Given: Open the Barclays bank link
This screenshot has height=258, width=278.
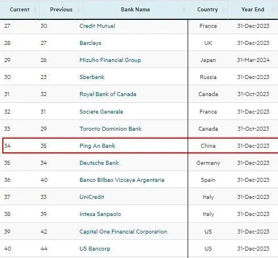Looking at the screenshot, I should point(90,43).
